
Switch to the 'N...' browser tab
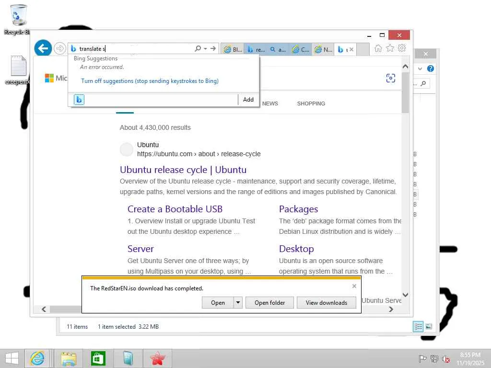coord(323,49)
